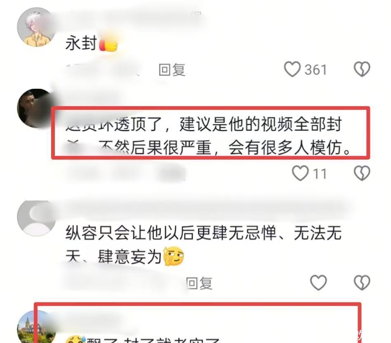Dislike the "永封" comment via the broken heart

(362, 69)
